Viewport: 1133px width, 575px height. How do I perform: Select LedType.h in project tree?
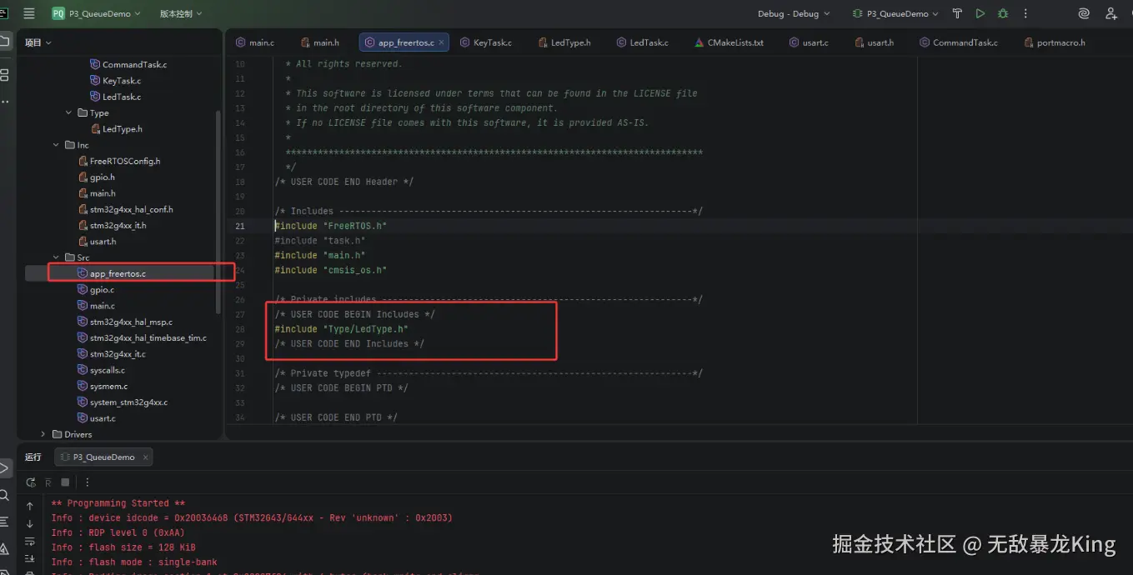click(x=116, y=129)
